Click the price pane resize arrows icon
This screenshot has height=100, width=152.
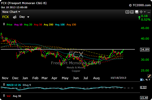pos(4,24)
